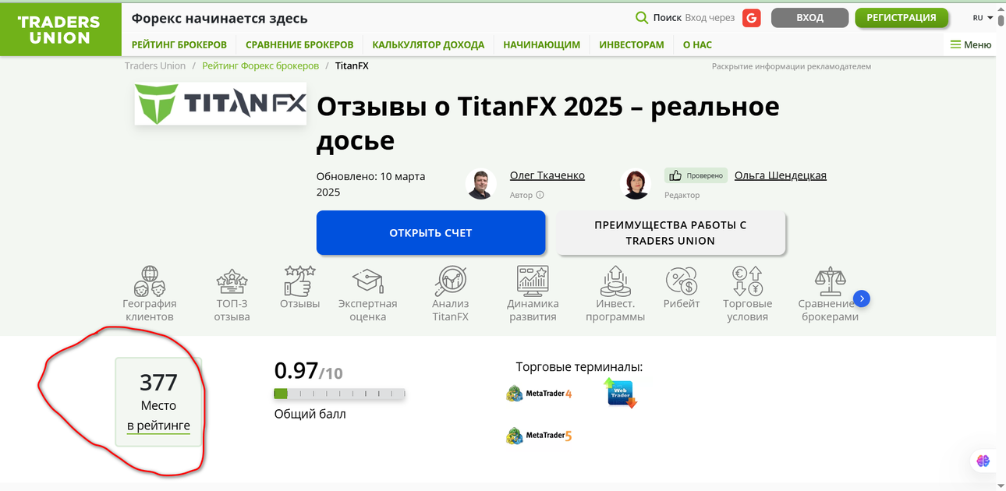Open Динамика развития icon
The height and width of the screenshot is (491, 1006).
(x=533, y=280)
